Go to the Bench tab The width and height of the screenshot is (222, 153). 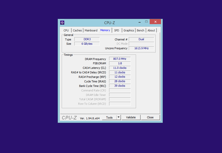141,30
